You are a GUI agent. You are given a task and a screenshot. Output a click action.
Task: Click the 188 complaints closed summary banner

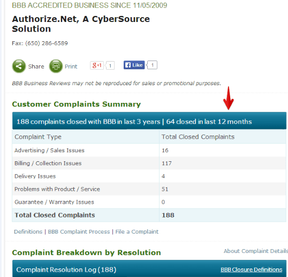[x=149, y=121]
